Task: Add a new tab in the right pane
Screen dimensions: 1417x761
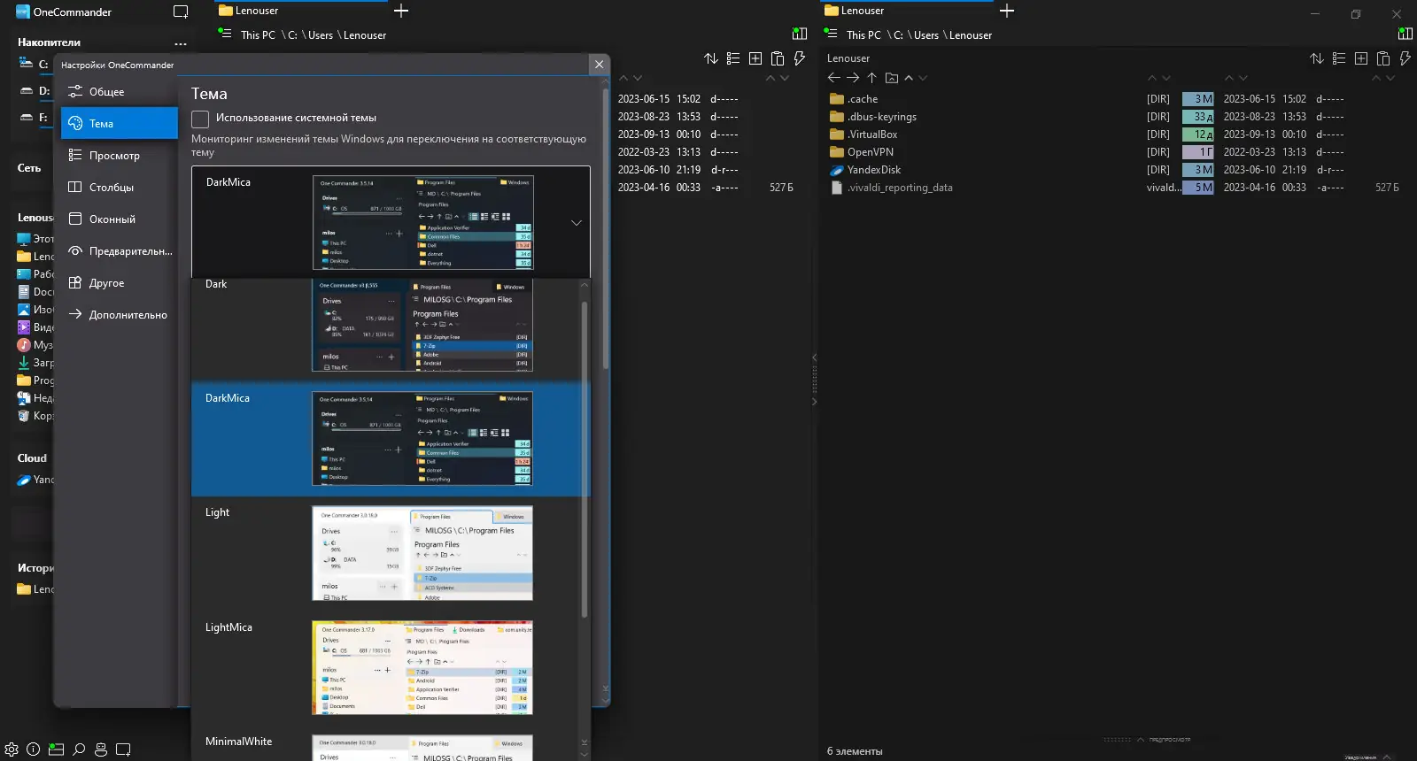Action: pos(1007,11)
